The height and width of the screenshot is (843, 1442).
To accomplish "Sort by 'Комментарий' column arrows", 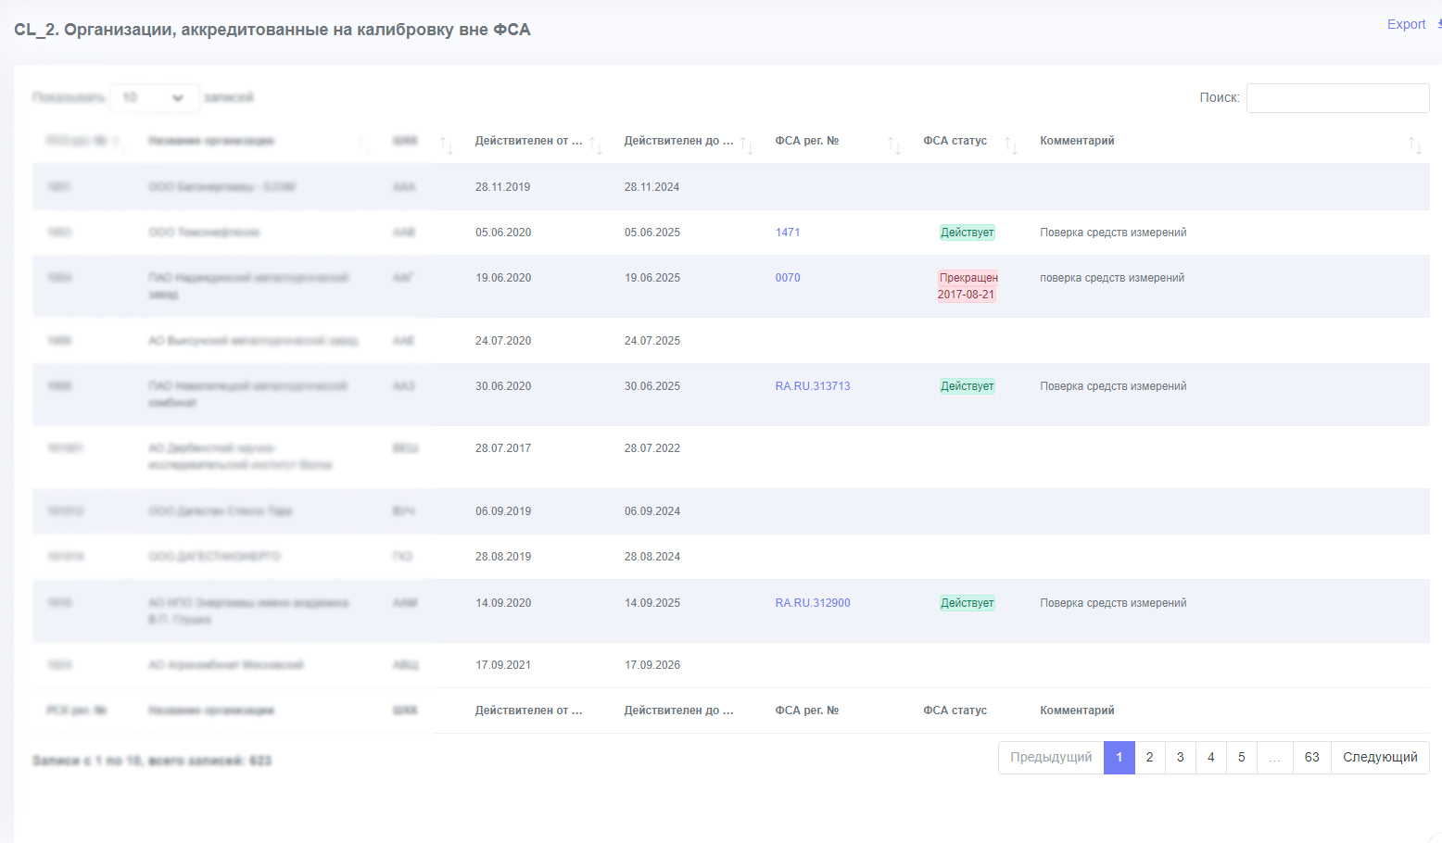I will (x=1415, y=145).
